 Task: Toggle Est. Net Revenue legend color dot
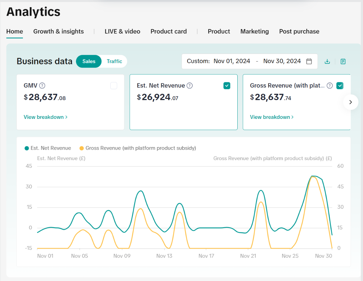click(27, 148)
